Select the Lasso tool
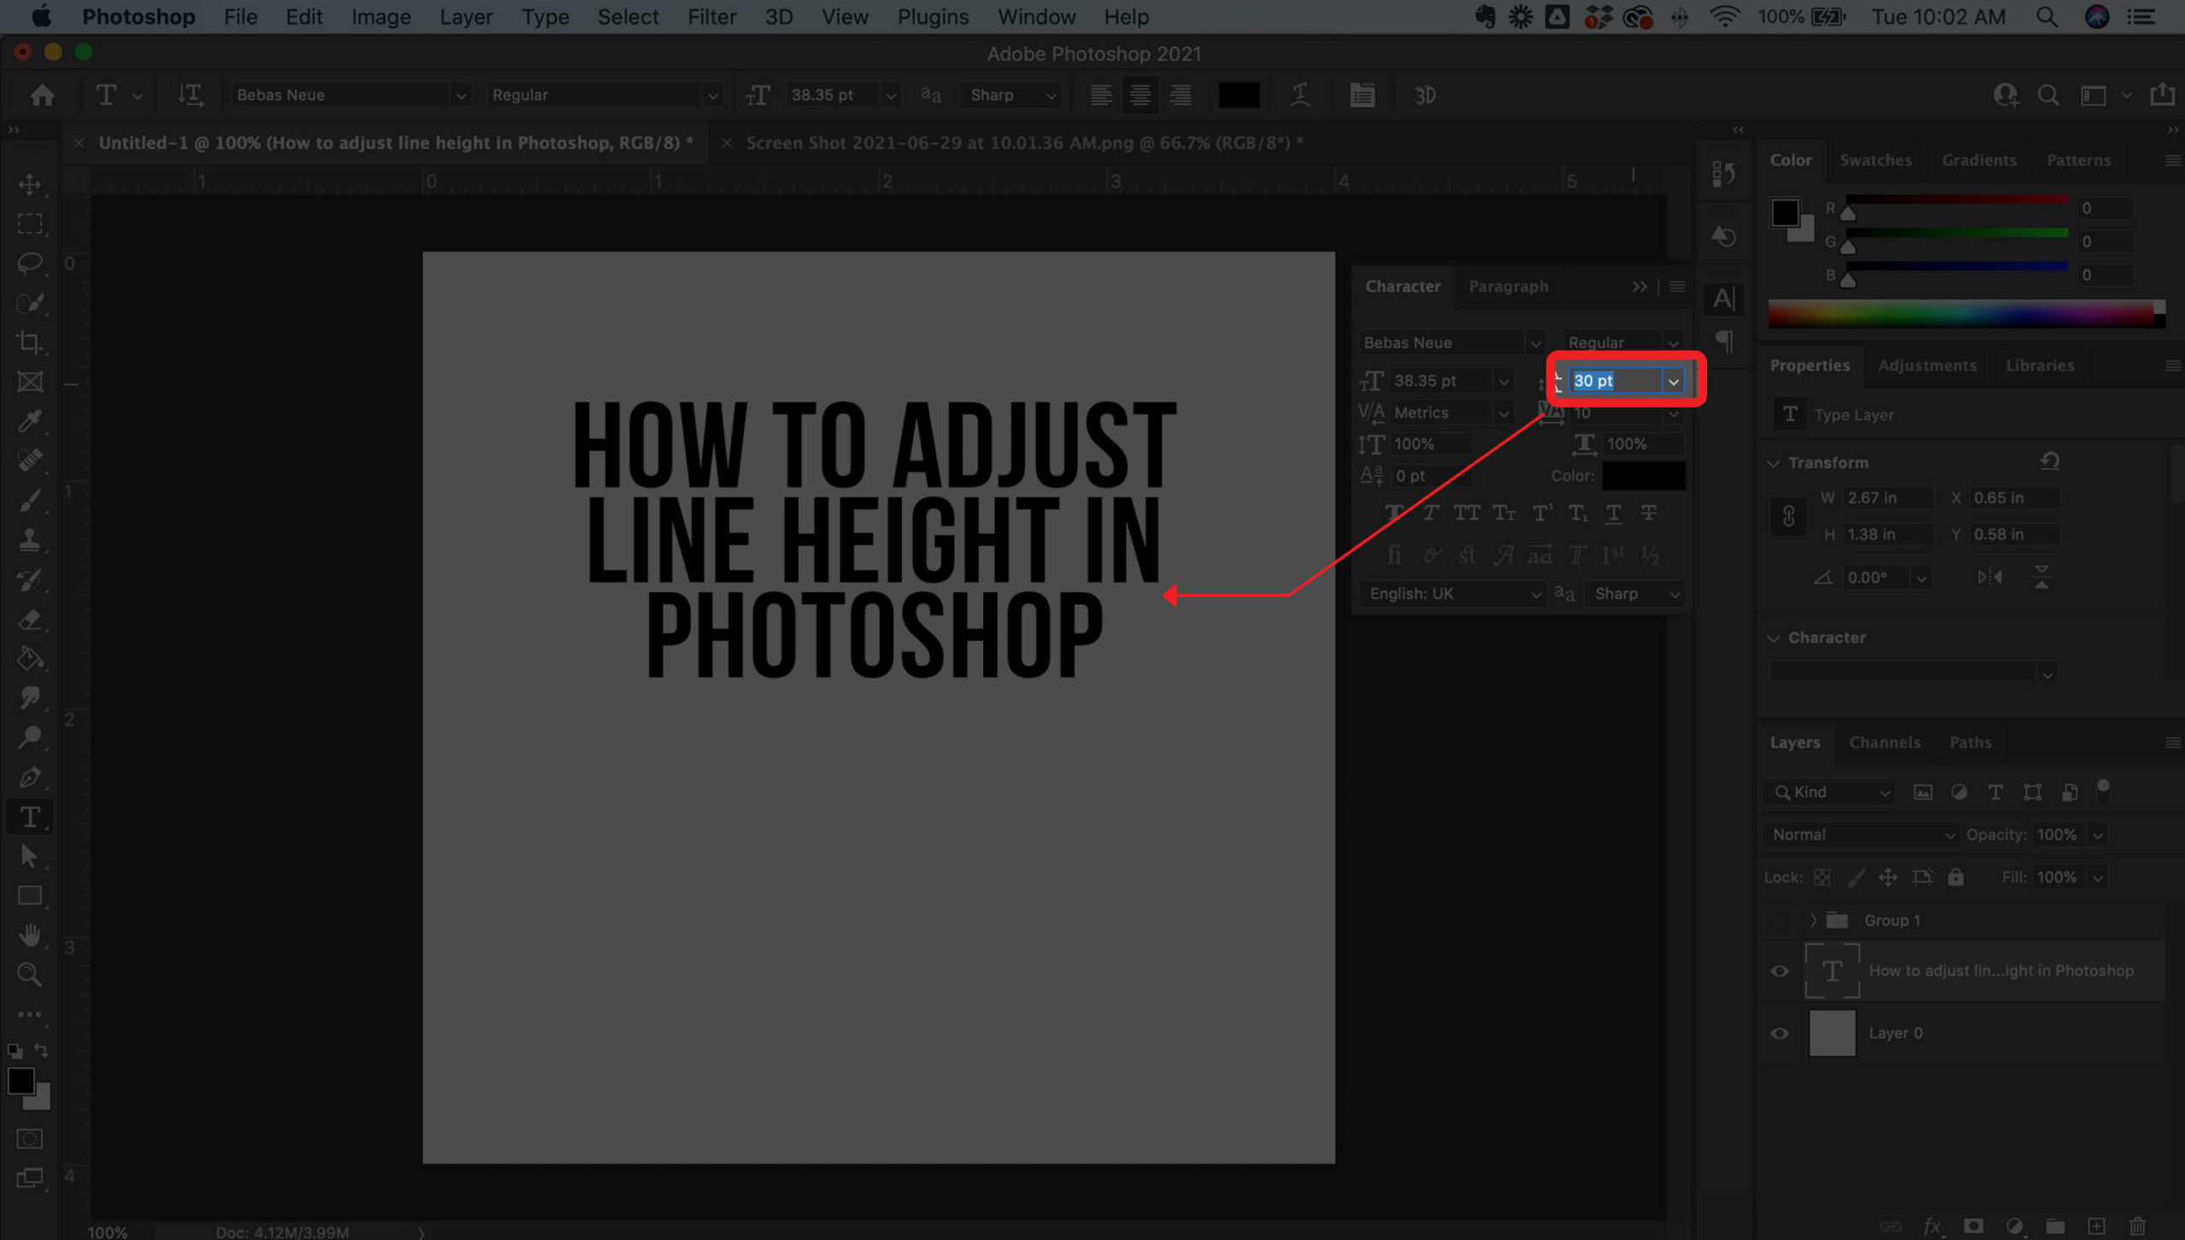Screen dimensions: 2185x1240 click(30, 263)
